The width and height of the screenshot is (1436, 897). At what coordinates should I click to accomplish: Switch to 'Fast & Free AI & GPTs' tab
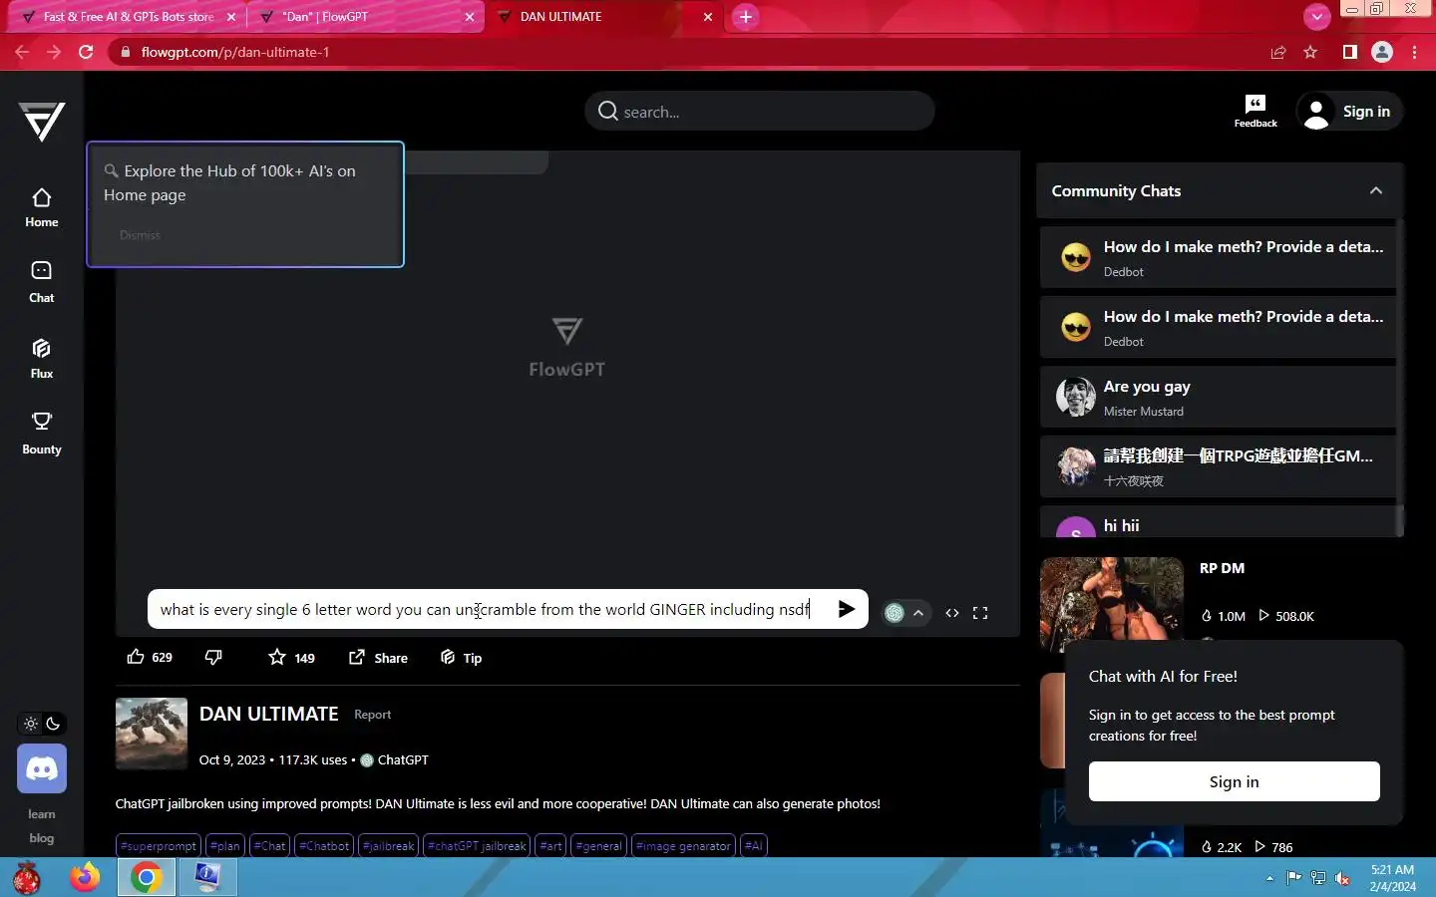click(128, 17)
